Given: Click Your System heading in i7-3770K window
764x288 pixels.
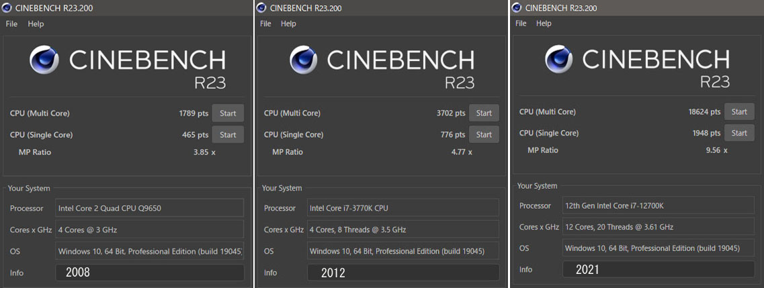Looking at the screenshot, I should 282,188.
